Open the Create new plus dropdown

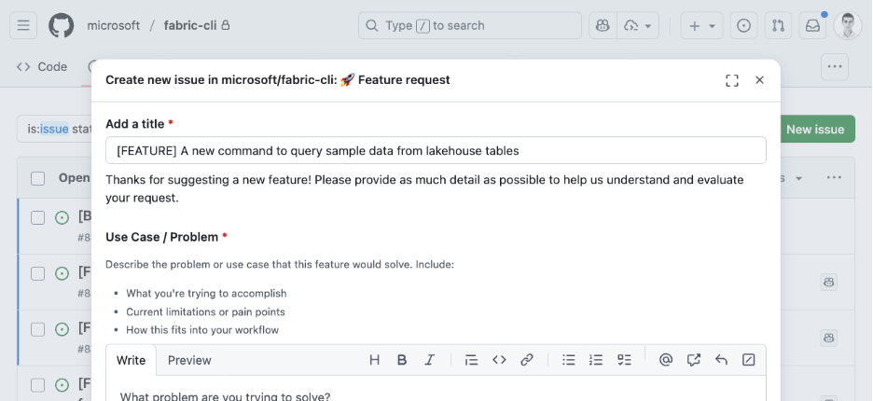[x=702, y=26]
